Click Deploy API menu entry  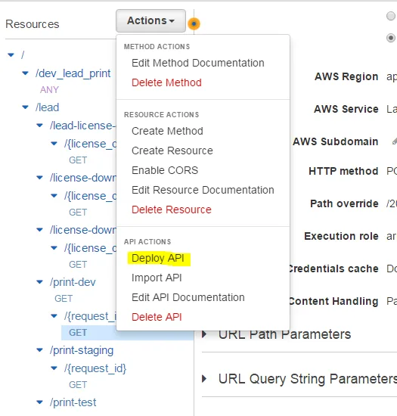coord(158,258)
